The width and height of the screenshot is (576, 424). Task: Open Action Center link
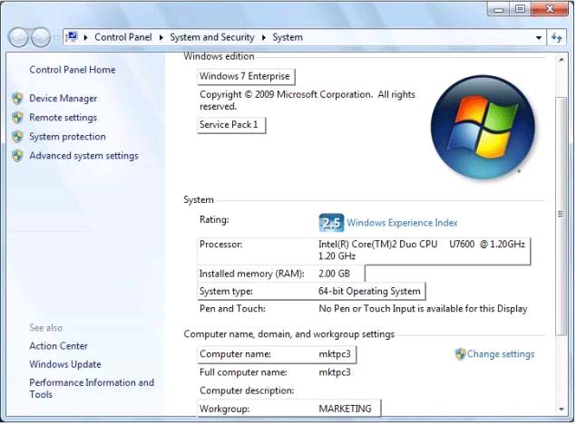pos(58,346)
